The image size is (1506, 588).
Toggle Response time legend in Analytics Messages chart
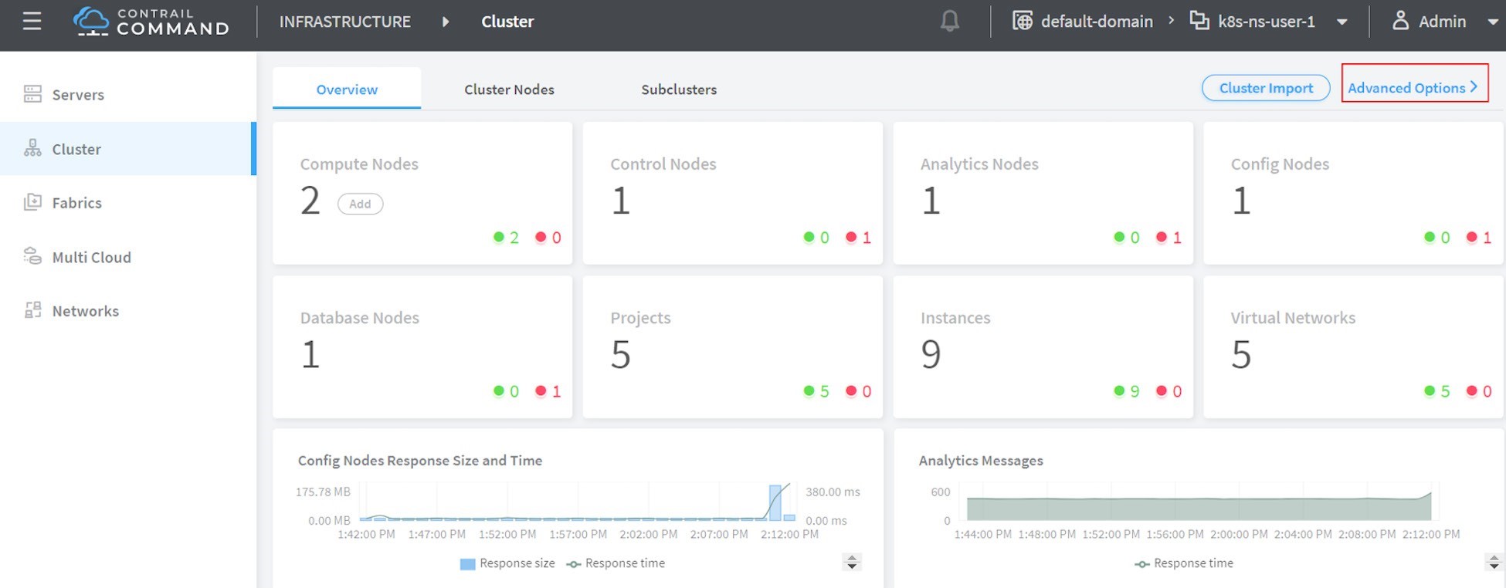point(1184,563)
